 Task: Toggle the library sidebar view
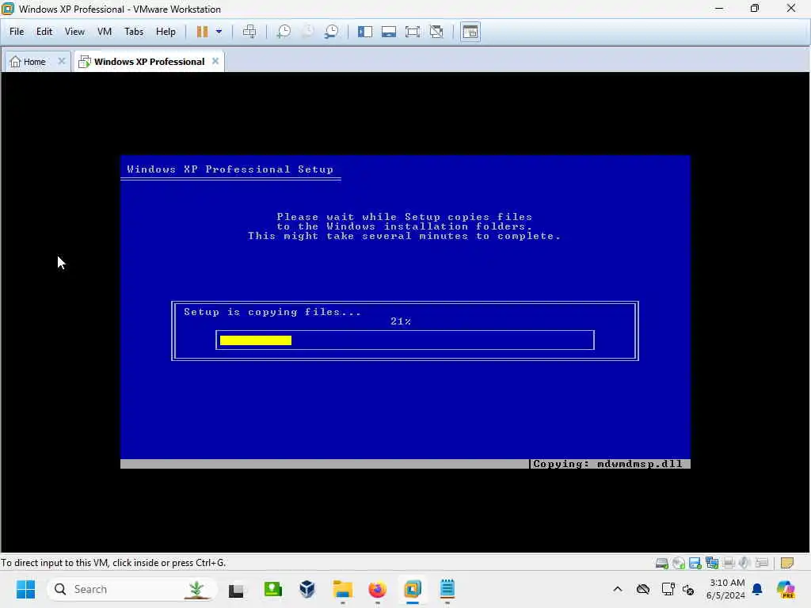click(365, 32)
